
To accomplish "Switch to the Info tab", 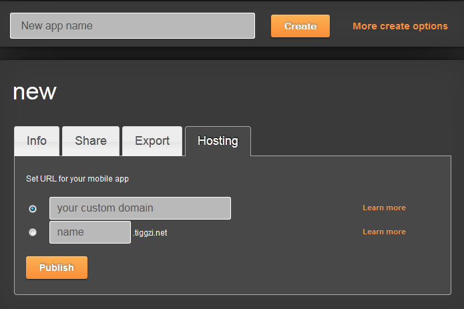I will (37, 141).
